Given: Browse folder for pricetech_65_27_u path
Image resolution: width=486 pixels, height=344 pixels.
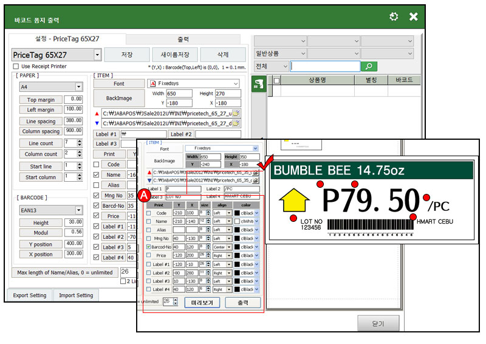Looking at the screenshot, I should tap(236, 114).
